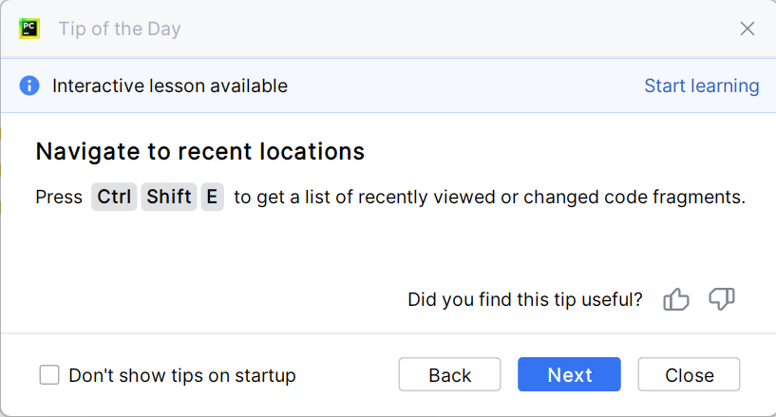Open the Start learning link
776x417 pixels.
[701, 85]
